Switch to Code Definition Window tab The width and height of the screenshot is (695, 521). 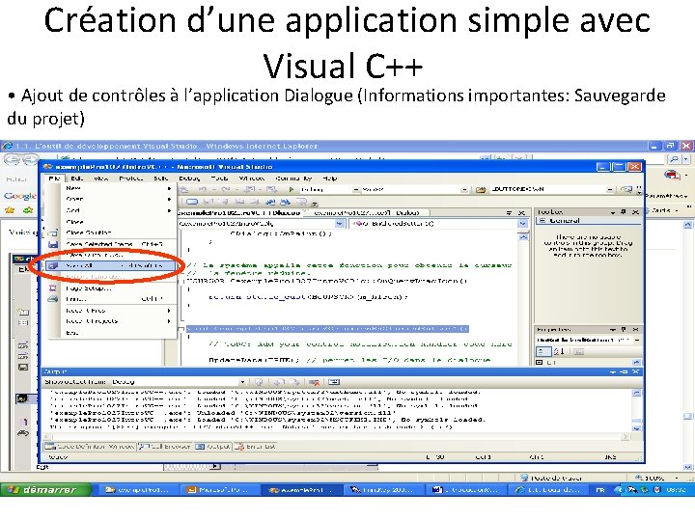(89, 447)
